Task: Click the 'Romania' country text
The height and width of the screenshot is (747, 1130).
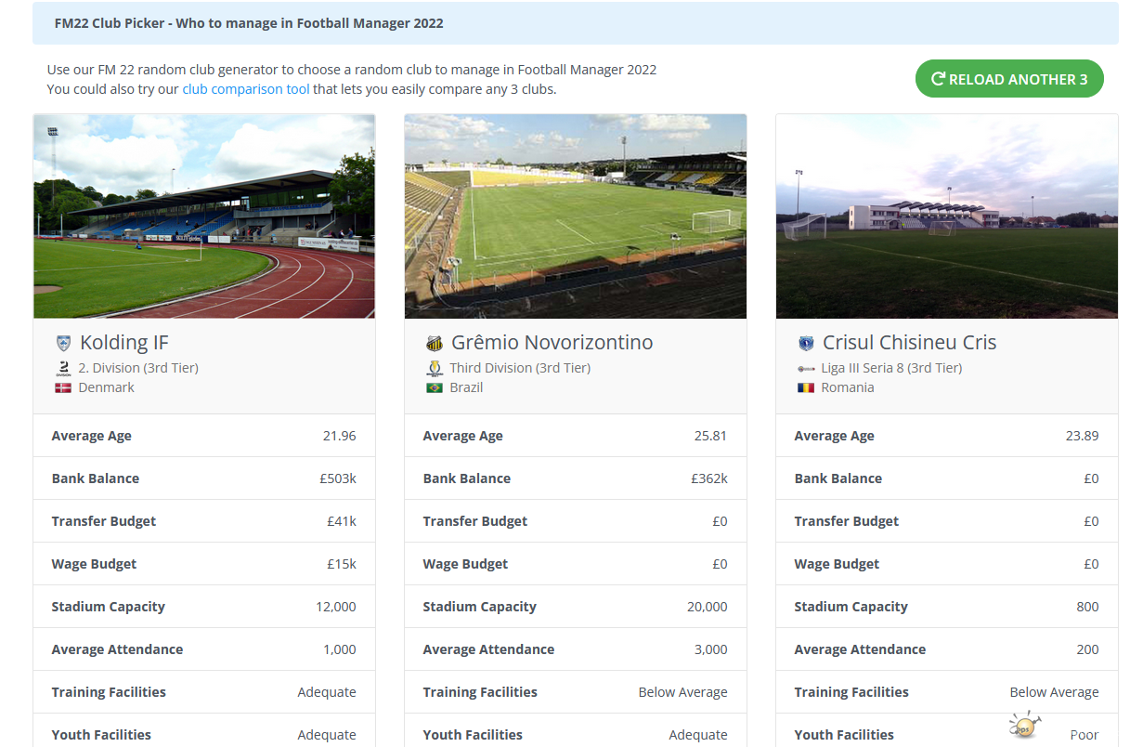Action: [848, 387]
